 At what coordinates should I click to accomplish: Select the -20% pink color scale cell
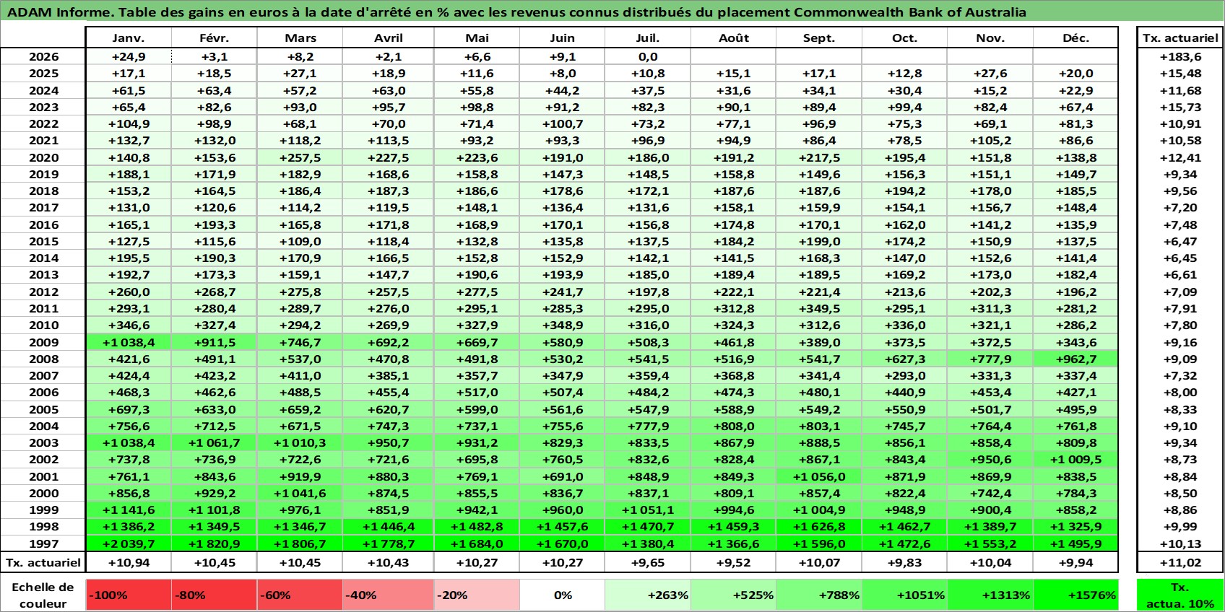coord(477,595)
